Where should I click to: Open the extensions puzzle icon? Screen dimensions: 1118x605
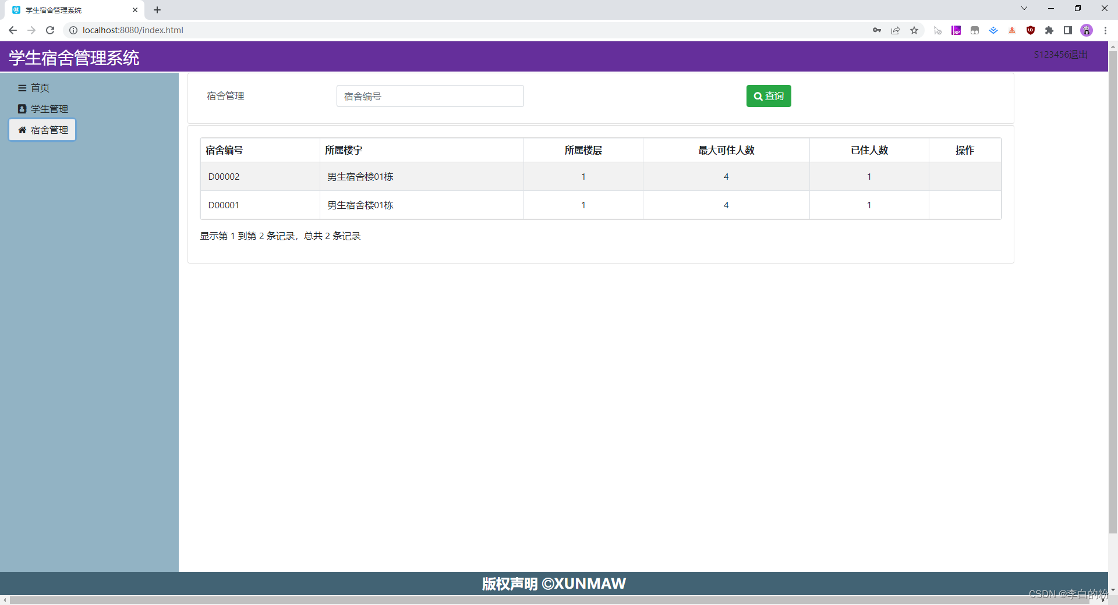(1049, 30)
